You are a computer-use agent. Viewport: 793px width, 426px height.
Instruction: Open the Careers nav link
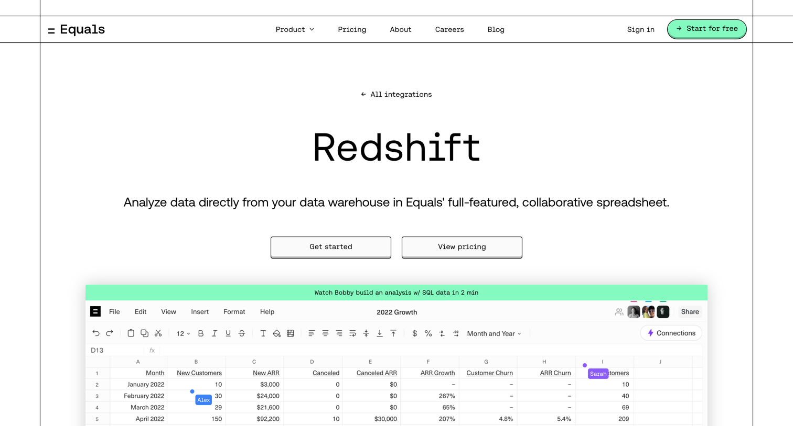(449, 29)
